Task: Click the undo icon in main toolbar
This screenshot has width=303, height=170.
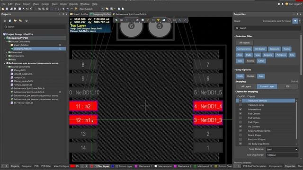Action: pyautogui.click(x=68, y=9)
